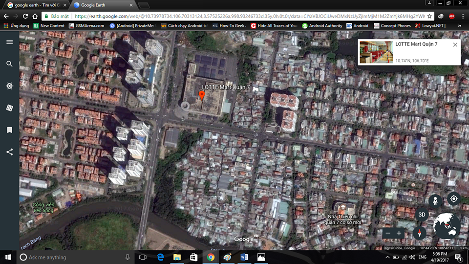
Task: Click the volume speaker tray icon
Action: tap(412, 257)
